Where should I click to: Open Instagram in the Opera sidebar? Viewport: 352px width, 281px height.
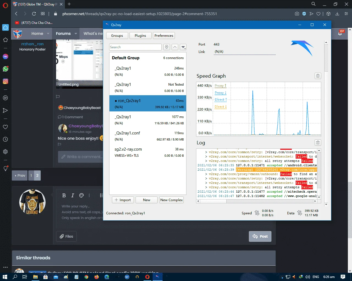(x=5, y=81)
